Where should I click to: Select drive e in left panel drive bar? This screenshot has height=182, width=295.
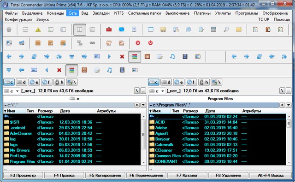tap(34, 82)
